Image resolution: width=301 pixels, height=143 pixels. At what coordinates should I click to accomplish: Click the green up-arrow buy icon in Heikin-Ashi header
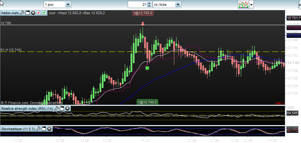(44, 13)
